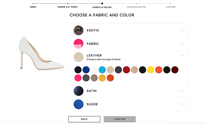
Task: Click the Exotic snakeskin material icon
Action: point(79,30)
